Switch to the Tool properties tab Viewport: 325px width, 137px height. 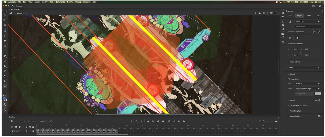[291, 16]
